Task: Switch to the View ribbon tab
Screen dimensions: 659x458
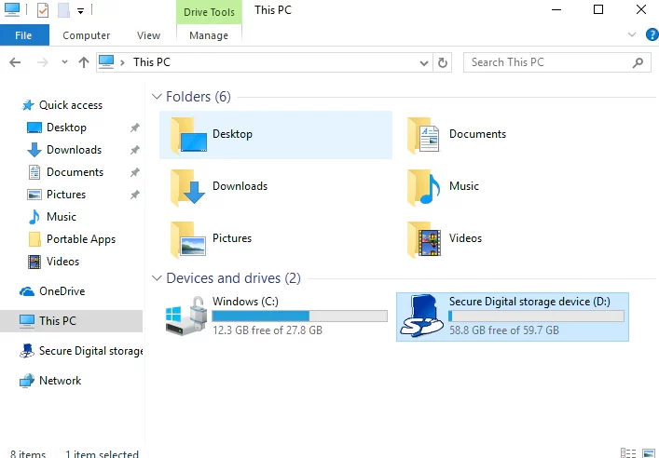Action: click(x=148, y=35)
